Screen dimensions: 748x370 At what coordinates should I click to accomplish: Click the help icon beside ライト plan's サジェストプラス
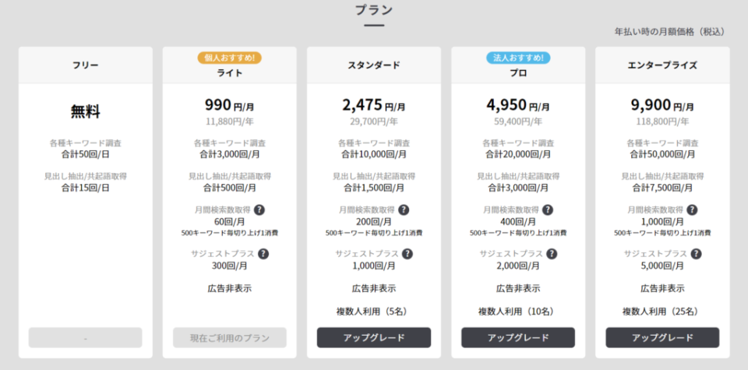tap(263, 254)
